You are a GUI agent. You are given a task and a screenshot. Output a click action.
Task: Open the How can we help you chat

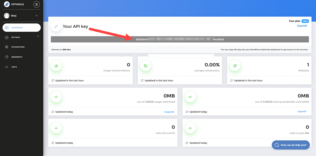(291, 145)
